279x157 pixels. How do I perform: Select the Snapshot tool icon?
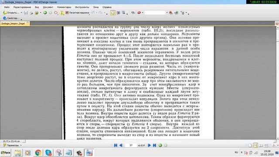pos(118,13)
